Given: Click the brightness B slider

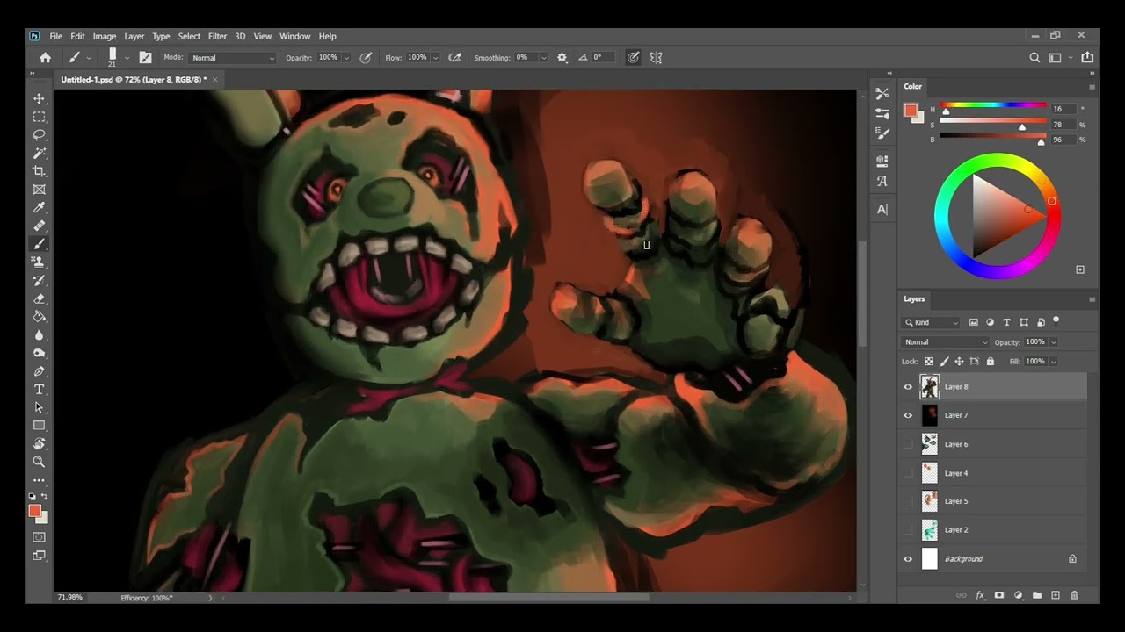Looking at the screenshot, I should 993,140.
